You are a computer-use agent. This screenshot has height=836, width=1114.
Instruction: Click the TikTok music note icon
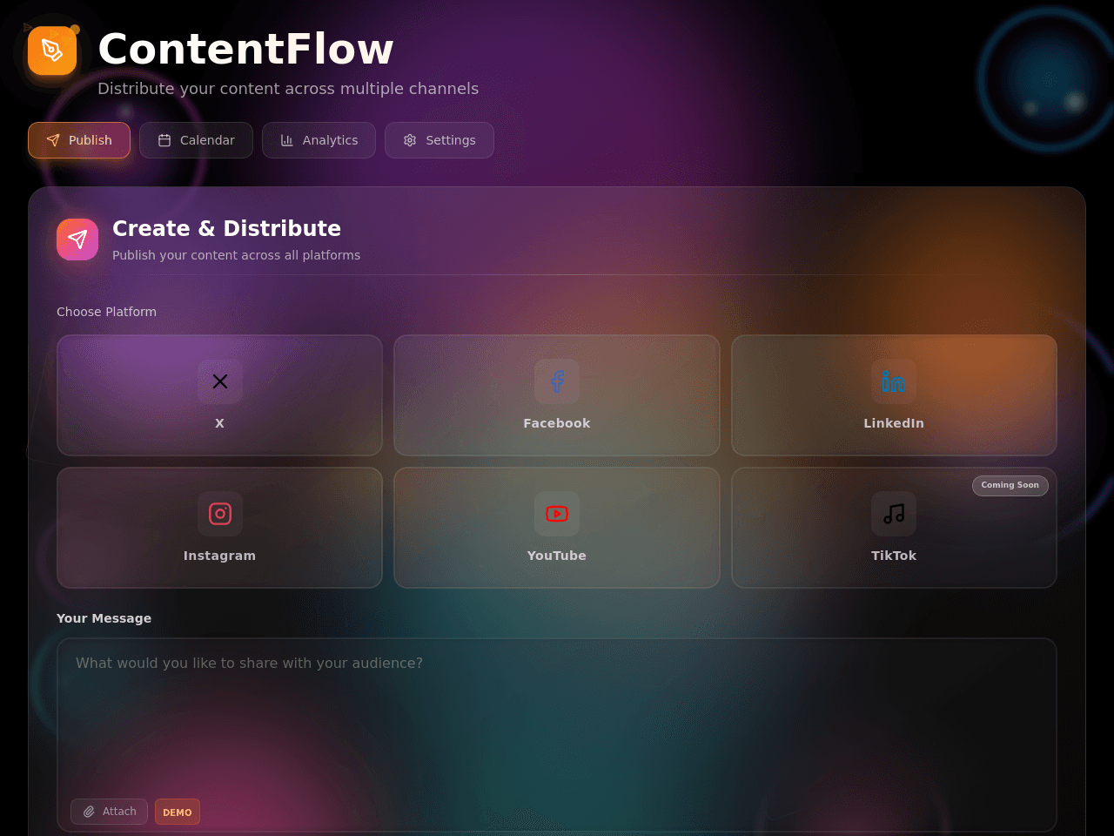[x=894, y=514]
